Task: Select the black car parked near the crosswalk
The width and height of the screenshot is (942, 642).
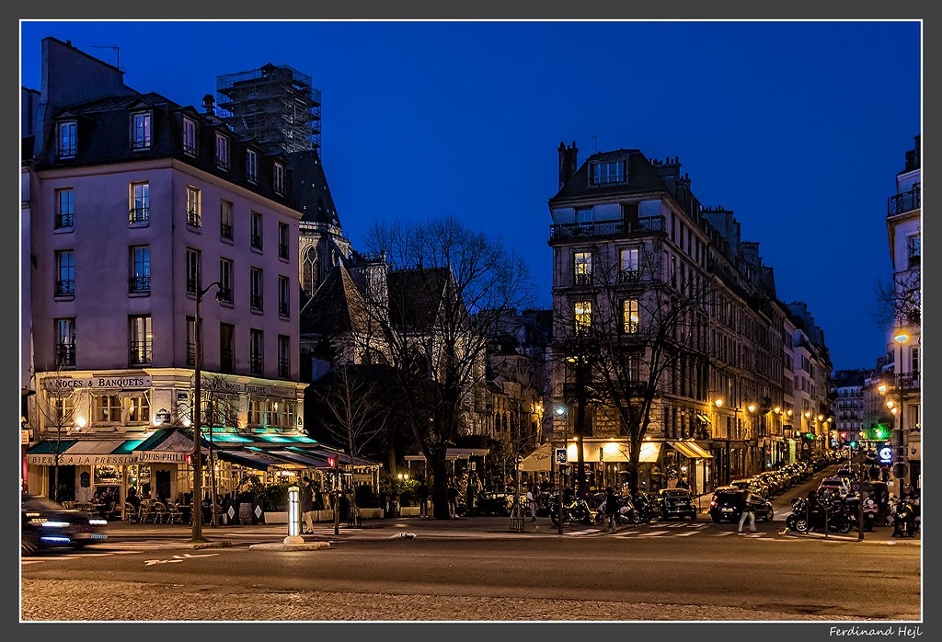Action: pyautogui.click(x=732, y=505)
